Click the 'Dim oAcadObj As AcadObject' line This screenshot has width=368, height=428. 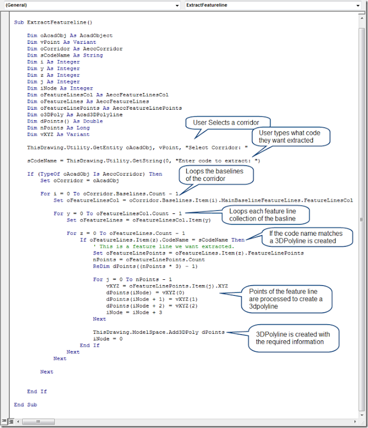pyautogui.click(x=70, y=35)
